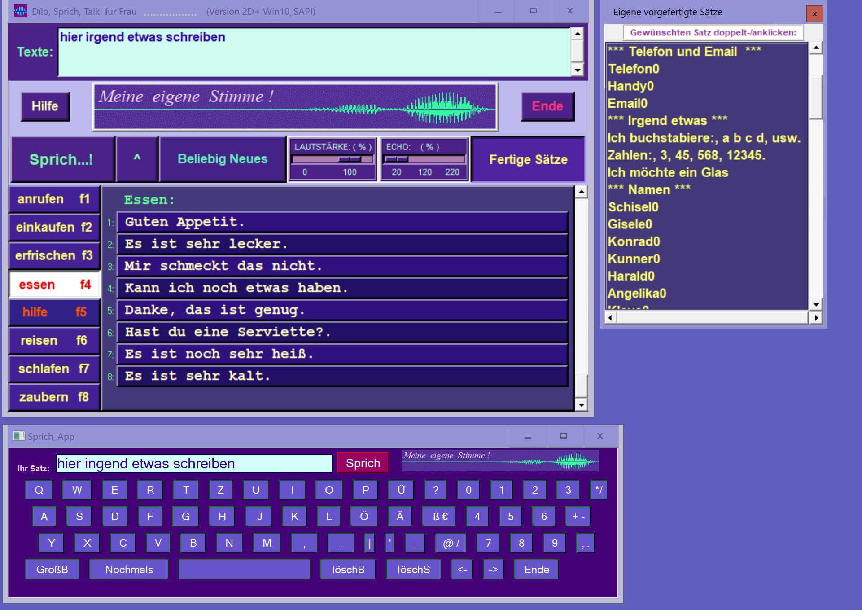Toggle GroßB for capital letters
The height and width of the screenshot is (610, 862).
52,569
